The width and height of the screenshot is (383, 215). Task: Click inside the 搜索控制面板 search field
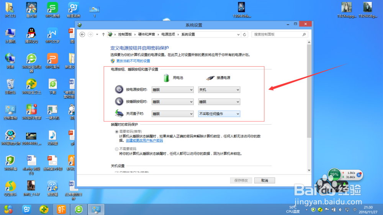(x=277, y=34)
